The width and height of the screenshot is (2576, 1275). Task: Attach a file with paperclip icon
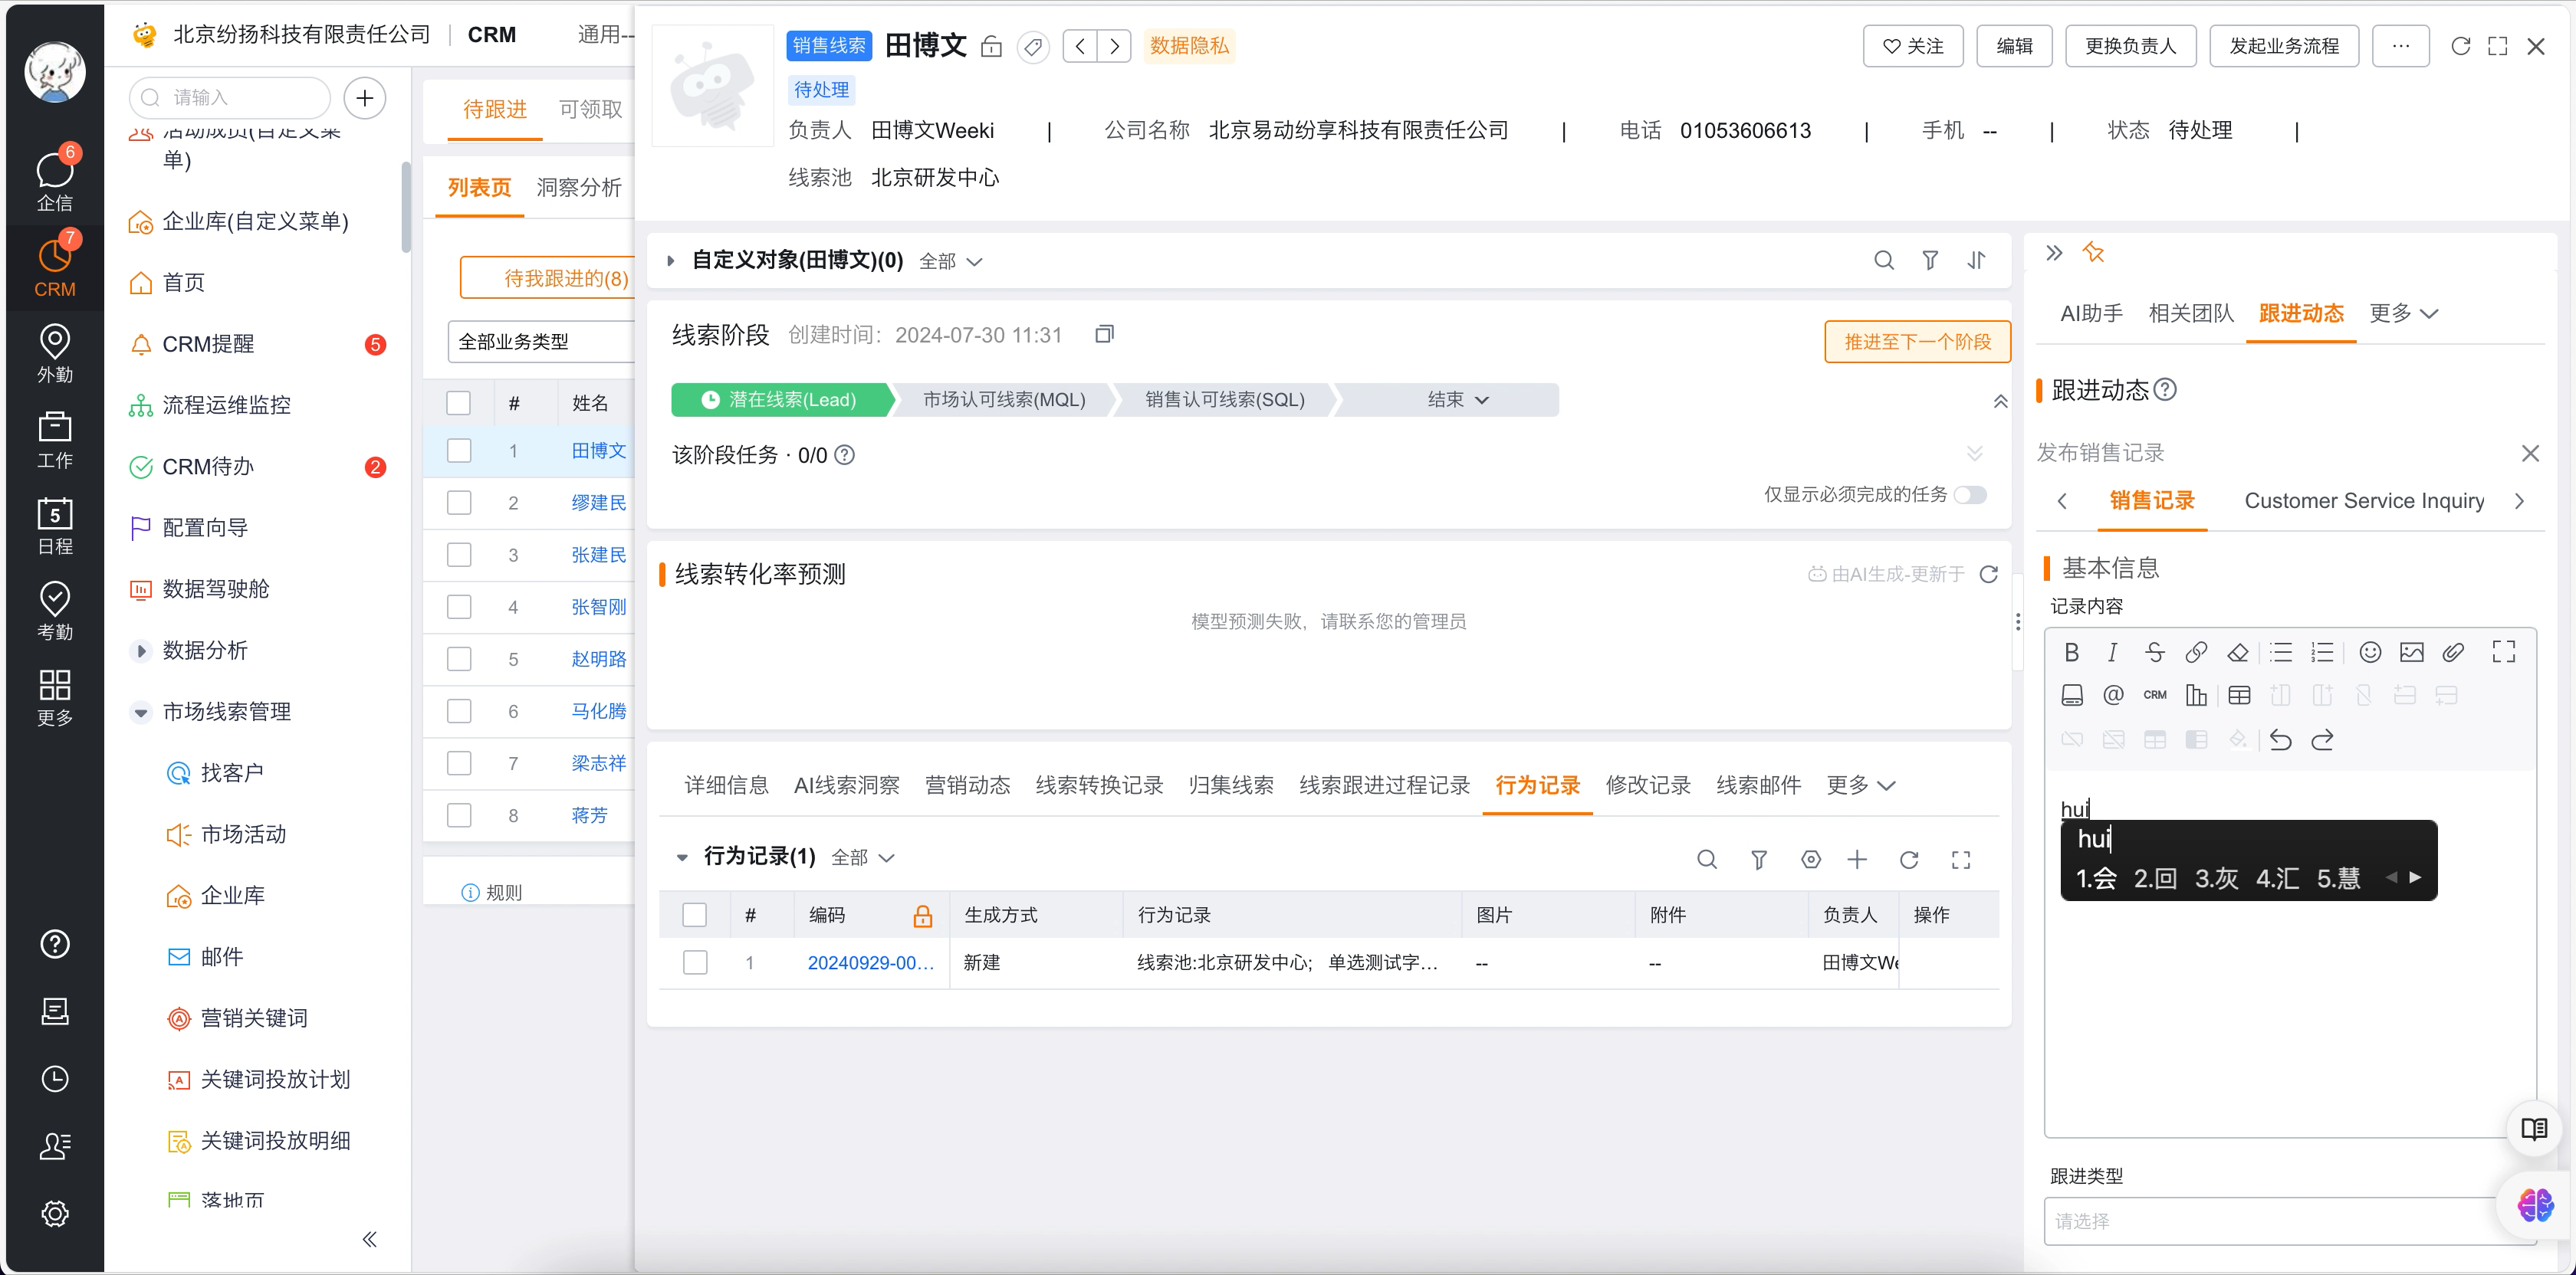2453,653
